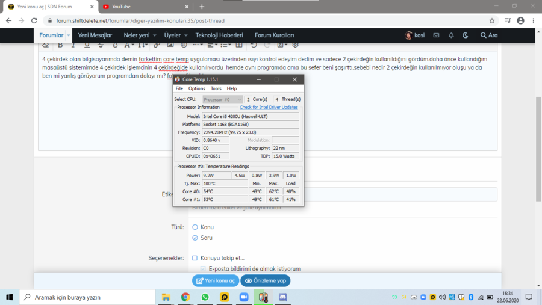
Task: Open the Core Temp File menu
Action: [179, 89]
